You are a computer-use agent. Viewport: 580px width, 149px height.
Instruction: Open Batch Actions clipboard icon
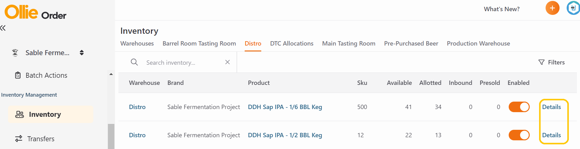18,75
